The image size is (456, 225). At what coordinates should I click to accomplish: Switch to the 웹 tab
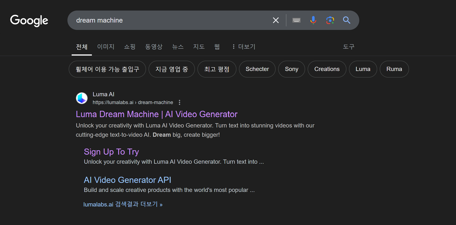[217, 47]
